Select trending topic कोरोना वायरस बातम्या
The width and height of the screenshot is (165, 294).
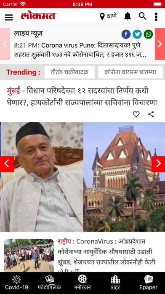click(130, 72)
